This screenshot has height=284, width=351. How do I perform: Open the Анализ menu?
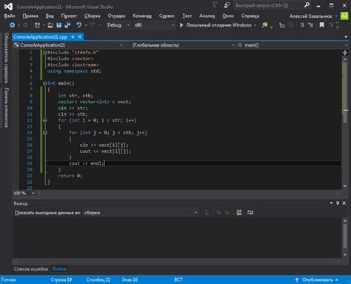[207, 16]
